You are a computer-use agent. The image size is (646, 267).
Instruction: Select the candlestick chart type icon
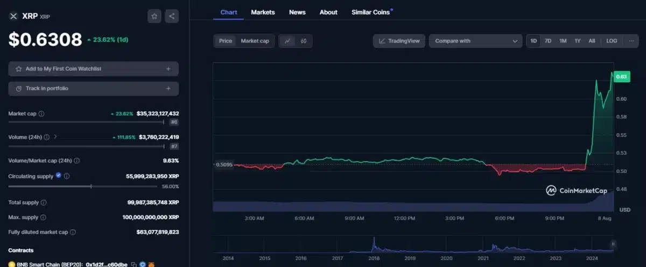(x=304, y=41)
